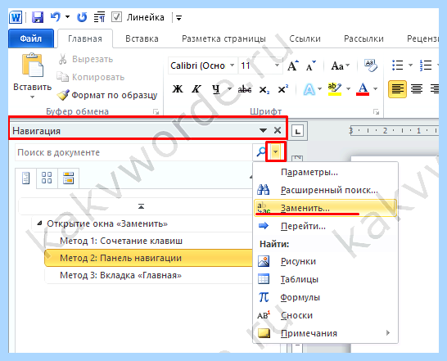This screenshot has height=361, width=447.
Task: Click the Text Effects glowing A icon
Action: tap(309, 89)
